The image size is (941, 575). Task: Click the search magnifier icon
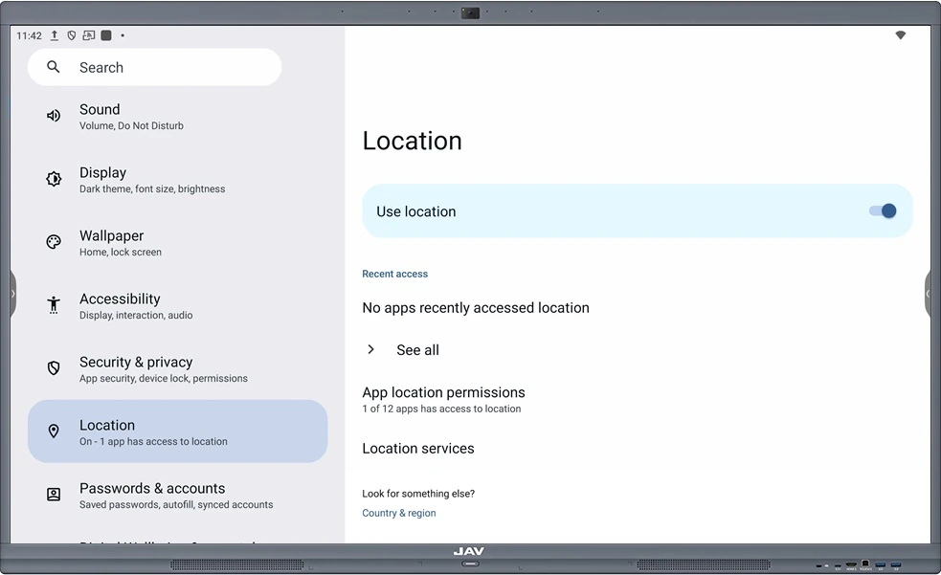click(x=54, y=67)
